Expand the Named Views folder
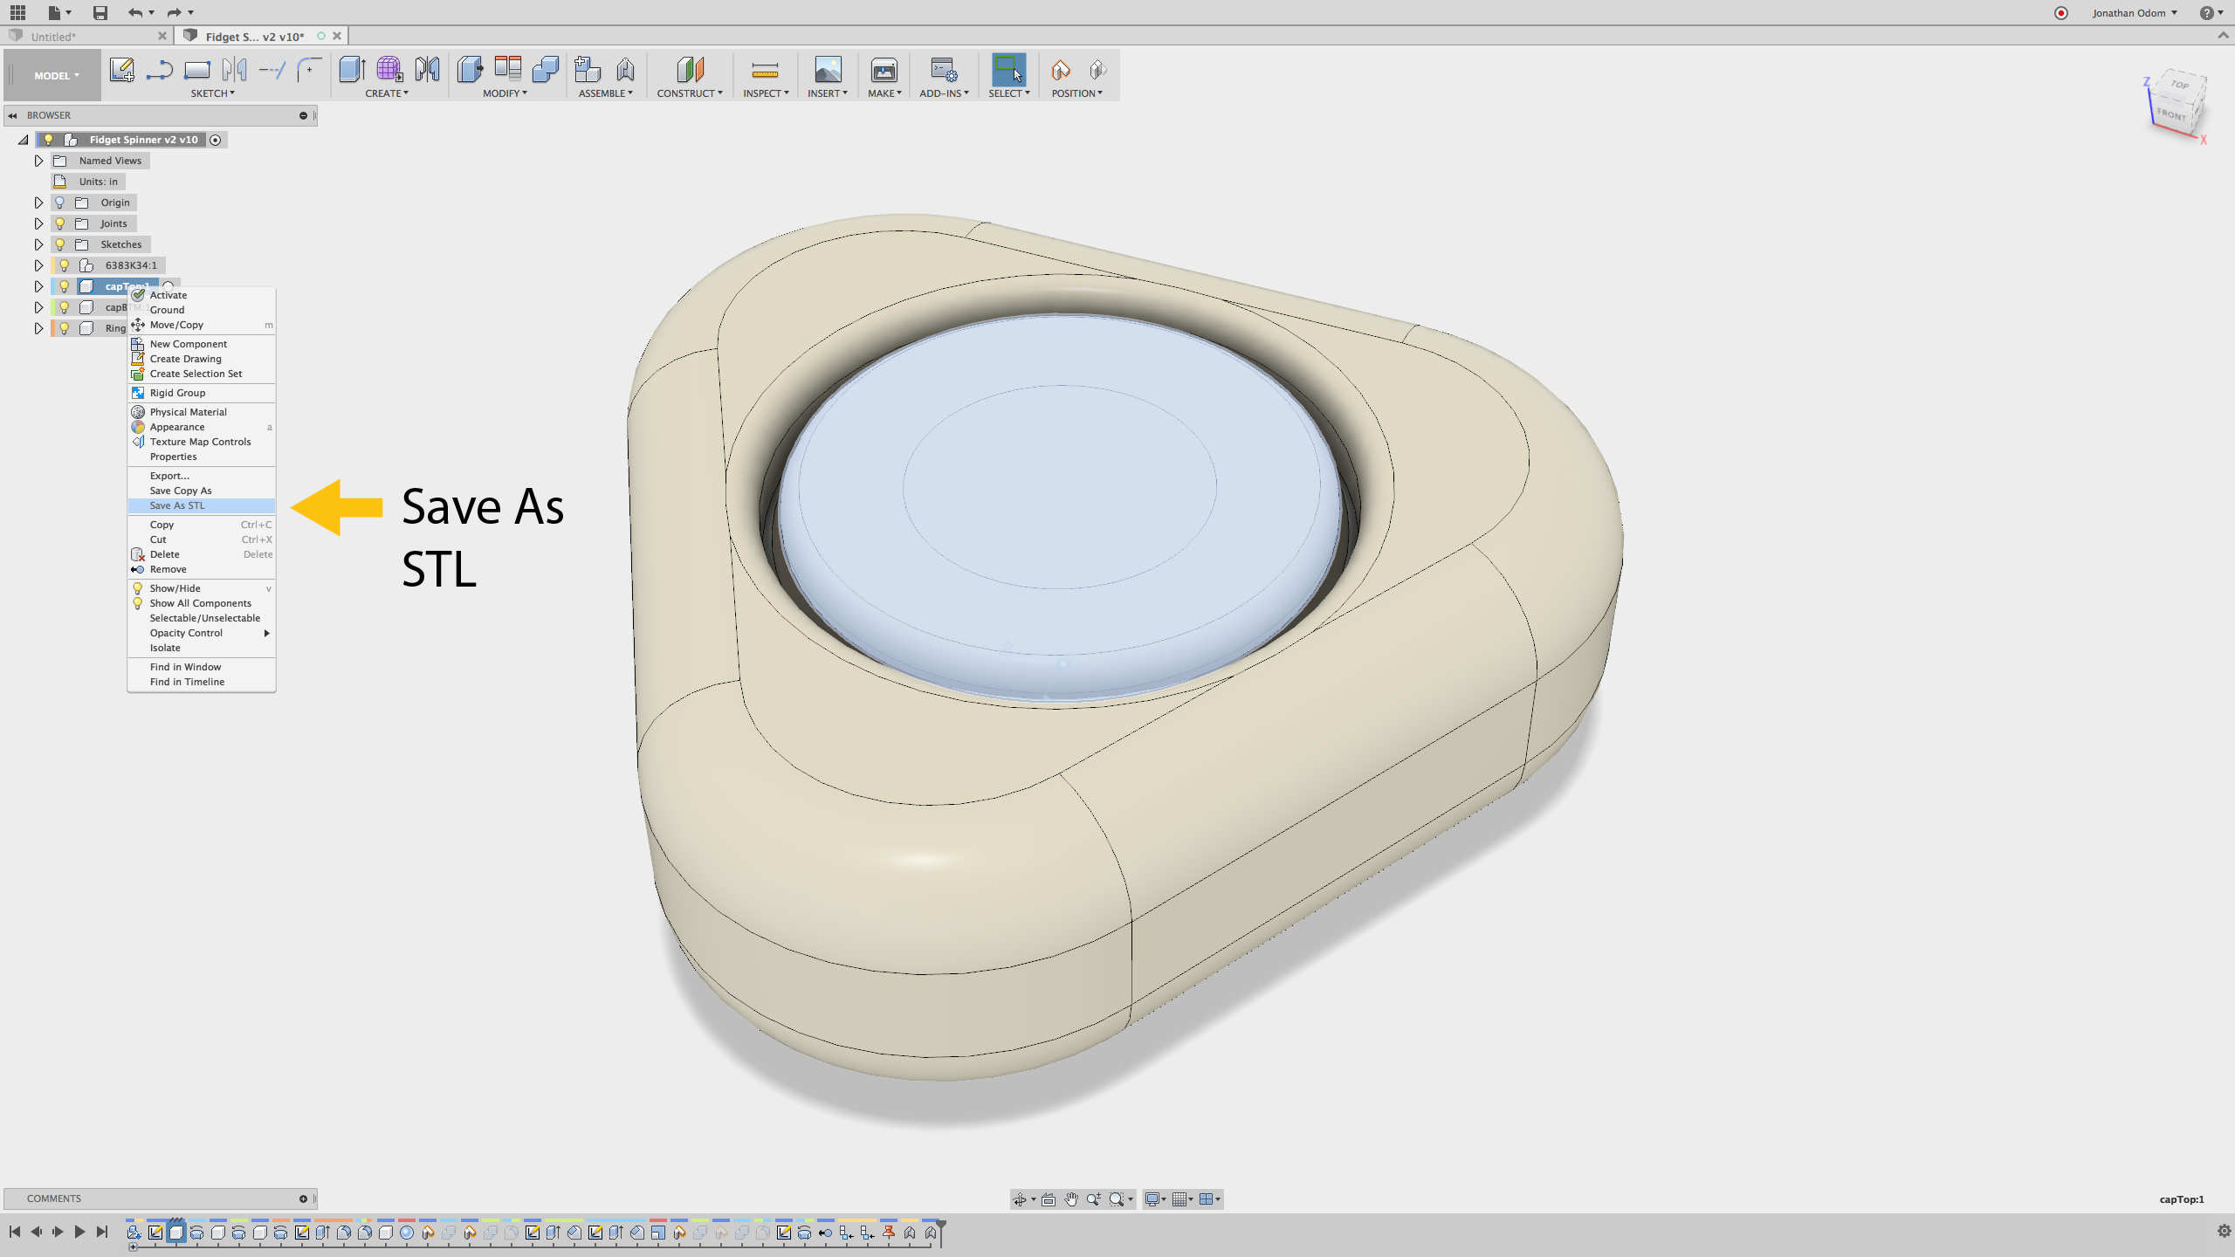 click(38, 161)
